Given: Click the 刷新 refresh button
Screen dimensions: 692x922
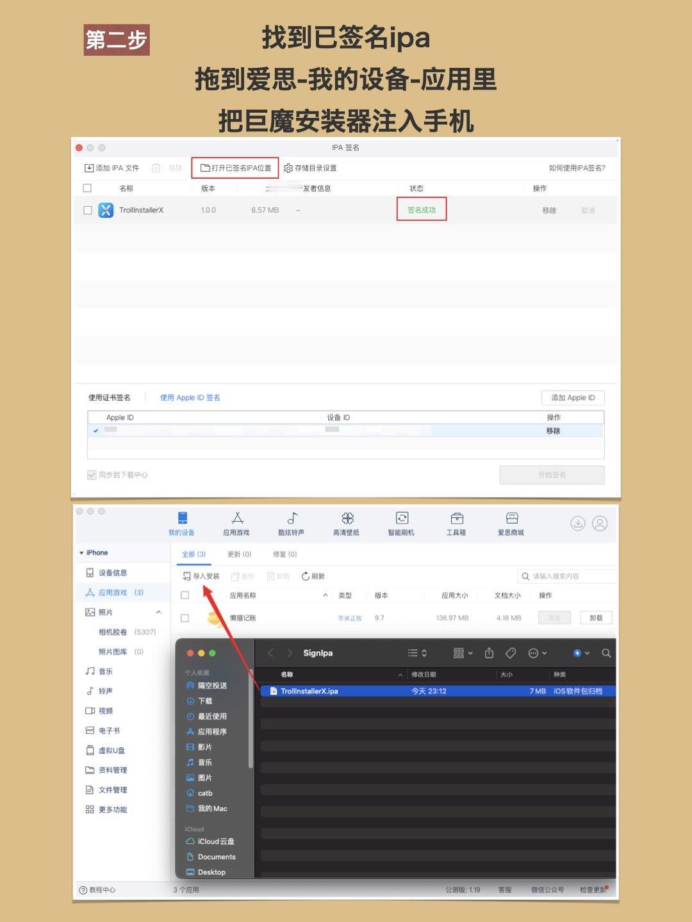Looking at the screenshot, I should click(313, 576).
